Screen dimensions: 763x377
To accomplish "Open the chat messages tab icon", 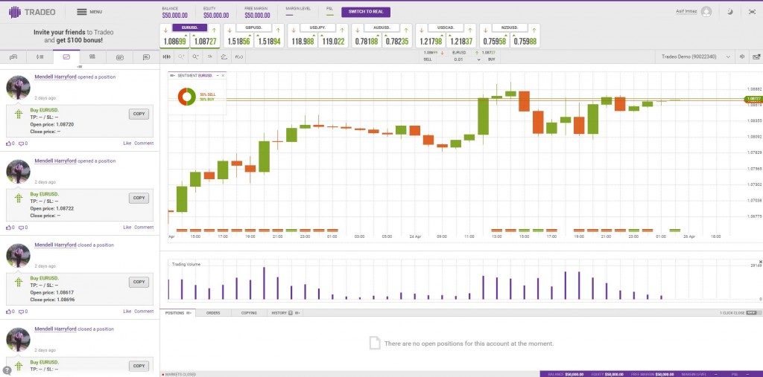I will point(147,57).
